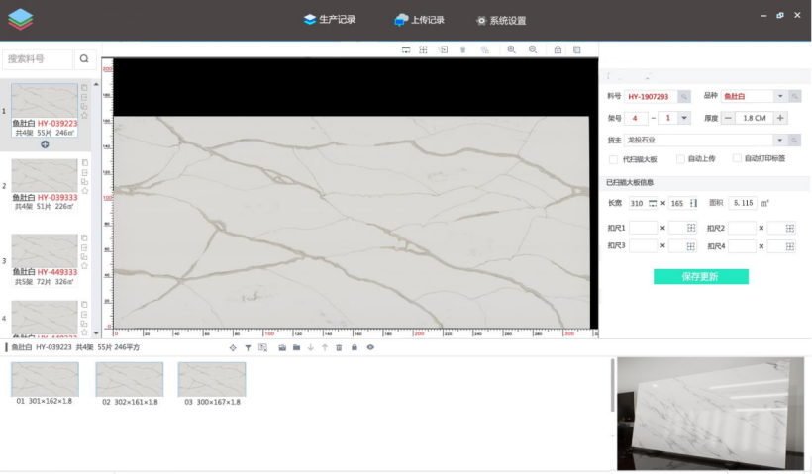Open the 上传记录 tab
The image size is (812, 474).
(x=420, y=20)
